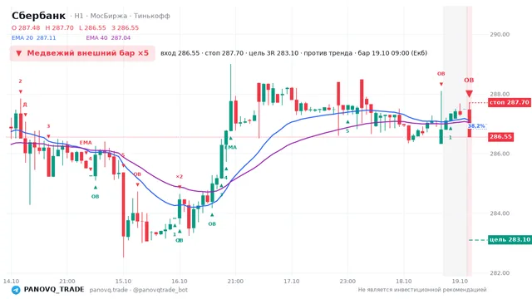Screen dimensions: 532x299
Task: Click the red down triangle in signal badge
Action: (x=19, y=53)
